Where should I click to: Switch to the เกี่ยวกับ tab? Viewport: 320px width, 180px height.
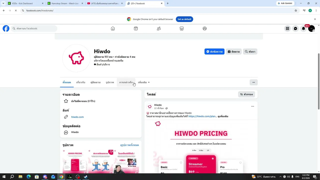point(81,82)
